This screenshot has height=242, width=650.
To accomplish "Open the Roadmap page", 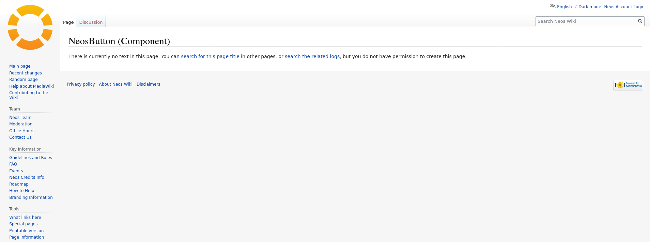I will (19, 184).
